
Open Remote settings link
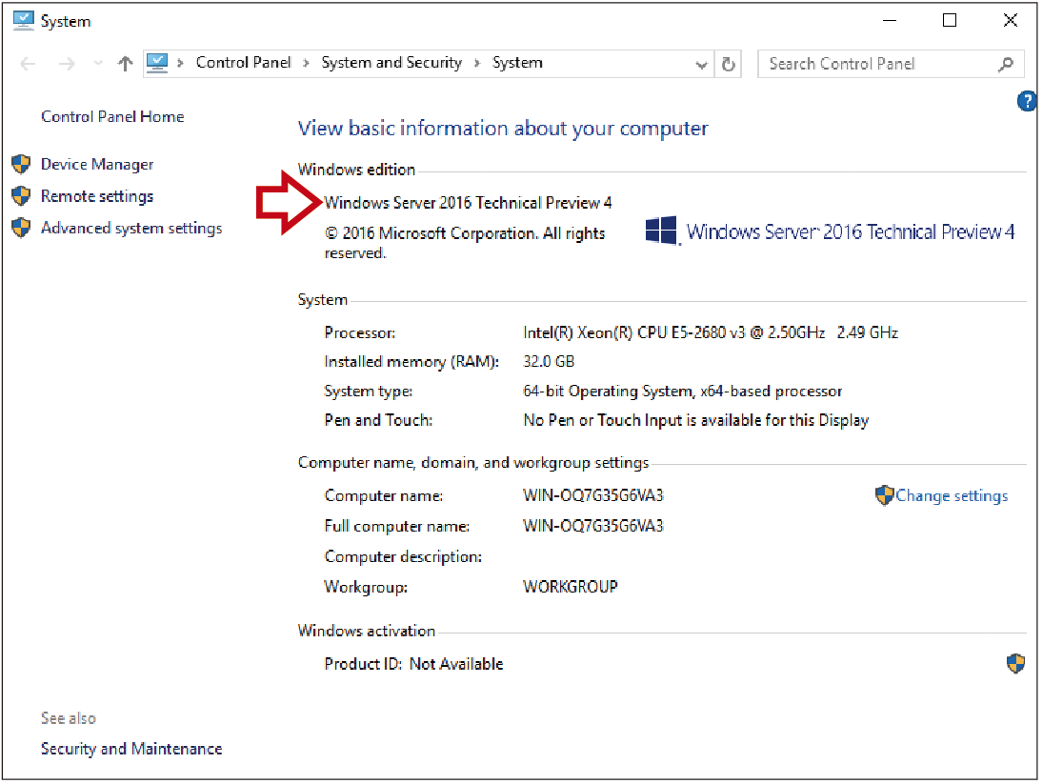click(97, 196)
